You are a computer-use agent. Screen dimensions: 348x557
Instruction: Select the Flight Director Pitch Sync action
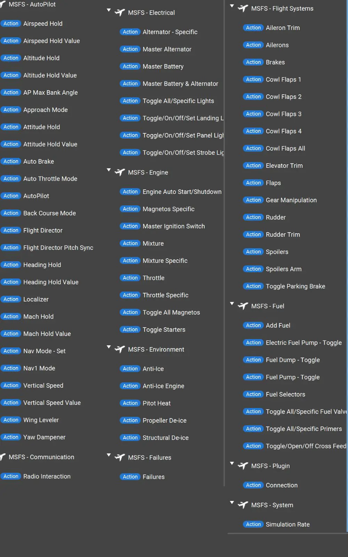[x=58, y=248]
